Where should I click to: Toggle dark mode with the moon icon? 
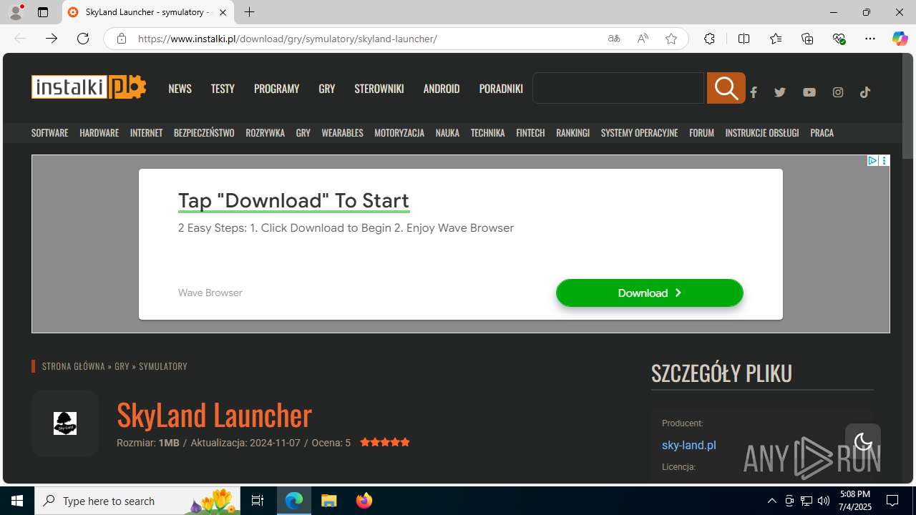pyautogui.click(x=863, y=441)
